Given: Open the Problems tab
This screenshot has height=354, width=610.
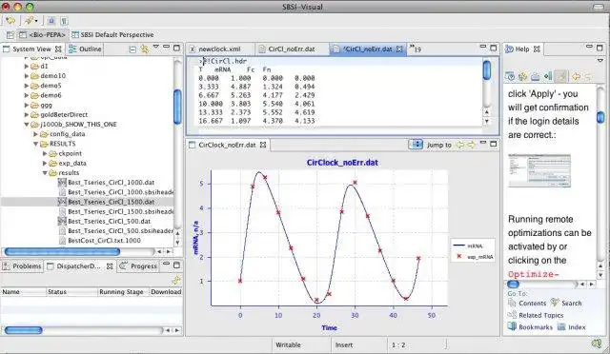Looking at the screenshot, I should pyautogui.click(x=22, y=266).
